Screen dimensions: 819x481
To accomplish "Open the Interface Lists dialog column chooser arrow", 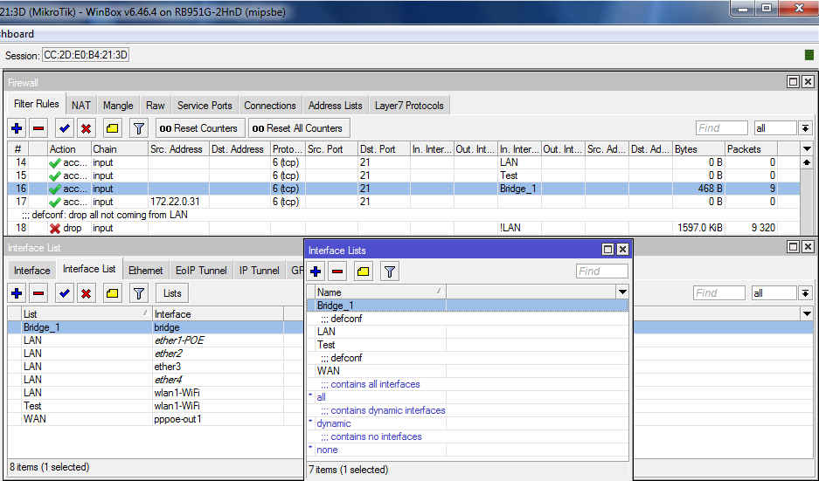I will 622,292.
